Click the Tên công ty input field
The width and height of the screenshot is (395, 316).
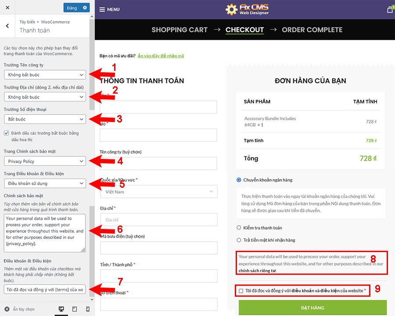point(158,163)
